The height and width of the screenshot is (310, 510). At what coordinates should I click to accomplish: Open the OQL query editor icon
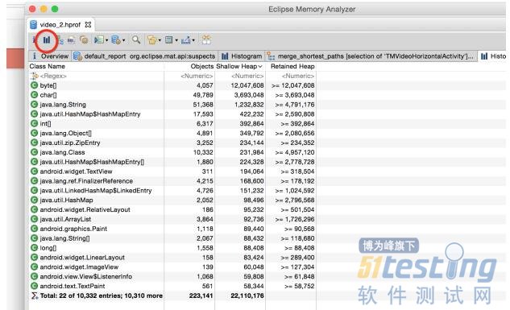click(x=71, y=40)
